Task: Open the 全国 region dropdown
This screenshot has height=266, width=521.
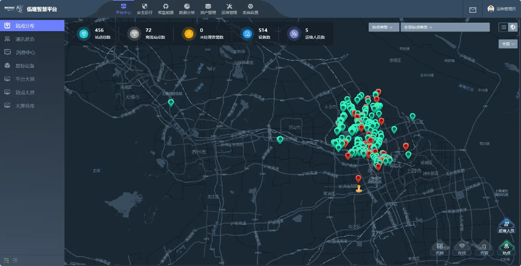Action: tap(508, 44)
